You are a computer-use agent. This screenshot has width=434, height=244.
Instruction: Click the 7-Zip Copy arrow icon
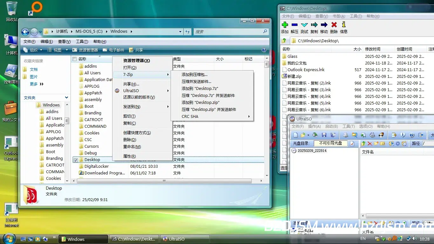(x=314, y=25)
